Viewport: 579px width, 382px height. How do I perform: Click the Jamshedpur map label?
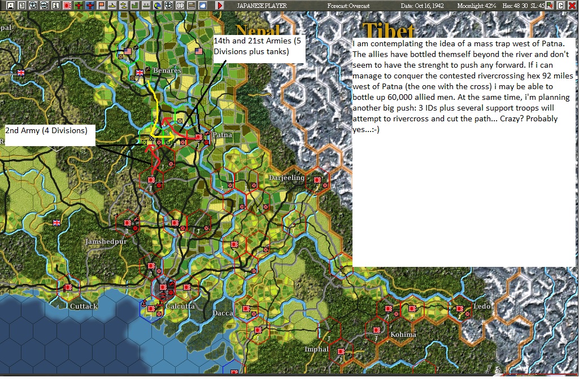106,242
